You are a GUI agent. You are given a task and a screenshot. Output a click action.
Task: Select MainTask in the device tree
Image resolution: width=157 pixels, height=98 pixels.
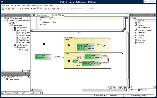[x=21, y=47]
